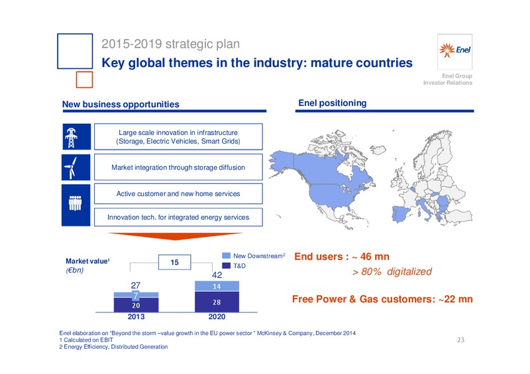Click footnote '1 Calculated on EBIT'
Viewport: 530px width, 374px height.
pos(86,340)
